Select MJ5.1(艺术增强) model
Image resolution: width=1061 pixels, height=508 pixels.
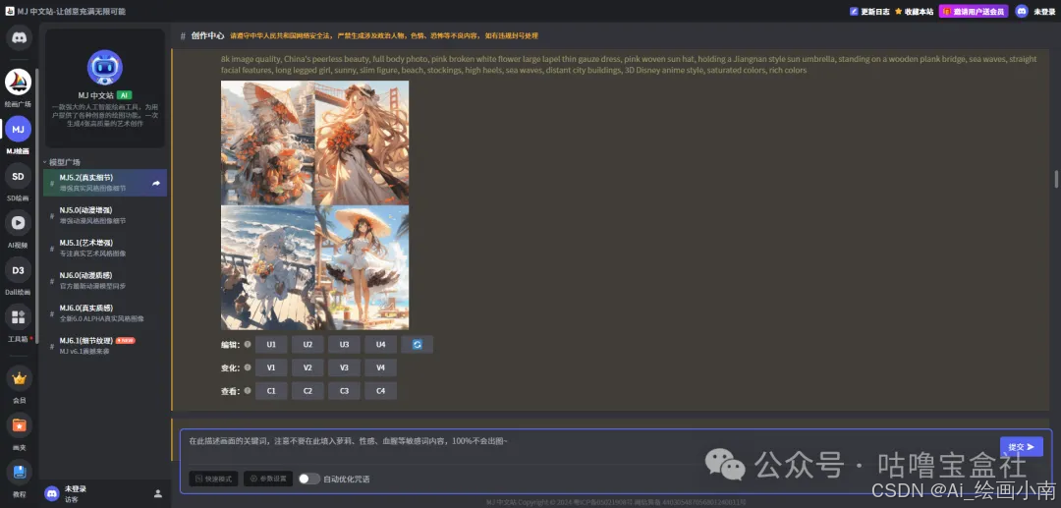[105, 248]
